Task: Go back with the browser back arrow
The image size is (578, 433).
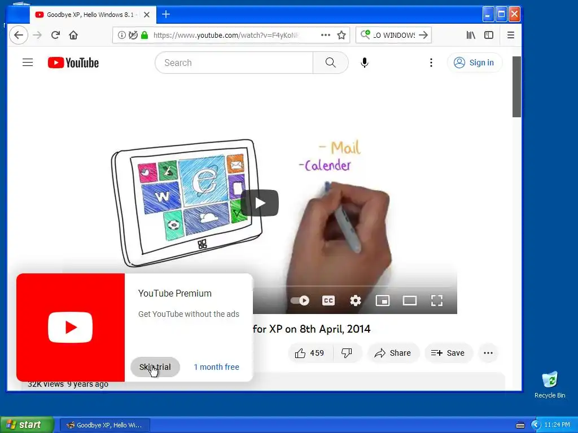Action: click(18, 35)
